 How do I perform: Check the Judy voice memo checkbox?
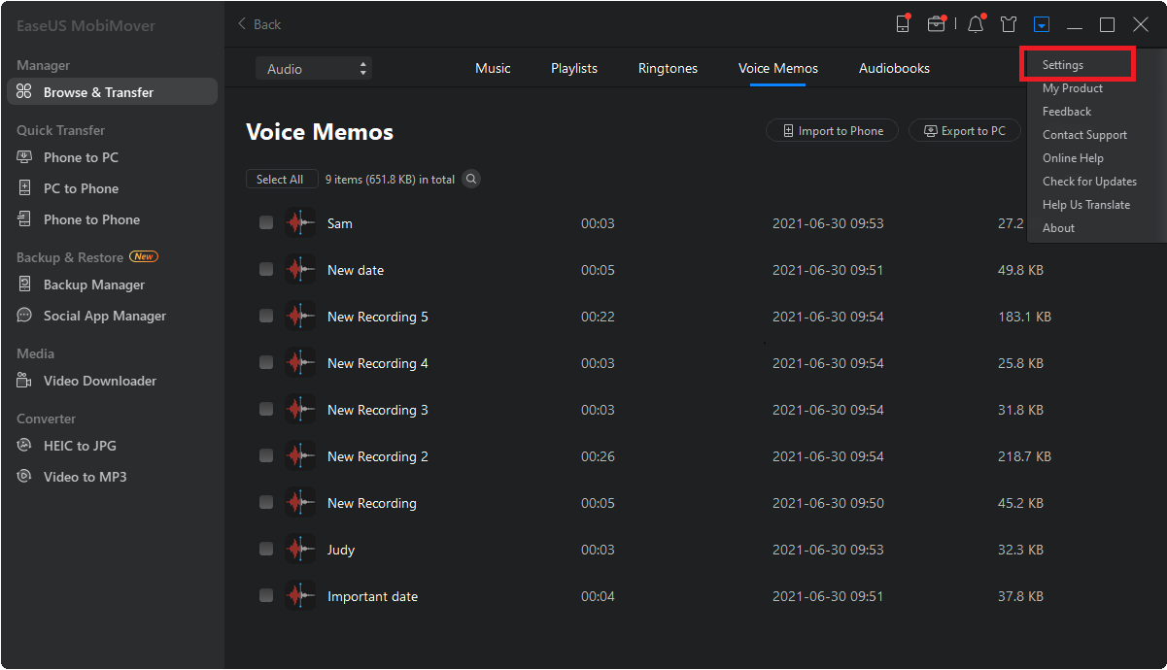tap(266, 550)
